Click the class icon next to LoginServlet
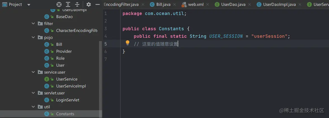329x118 pixels. (x=46, y=100)
